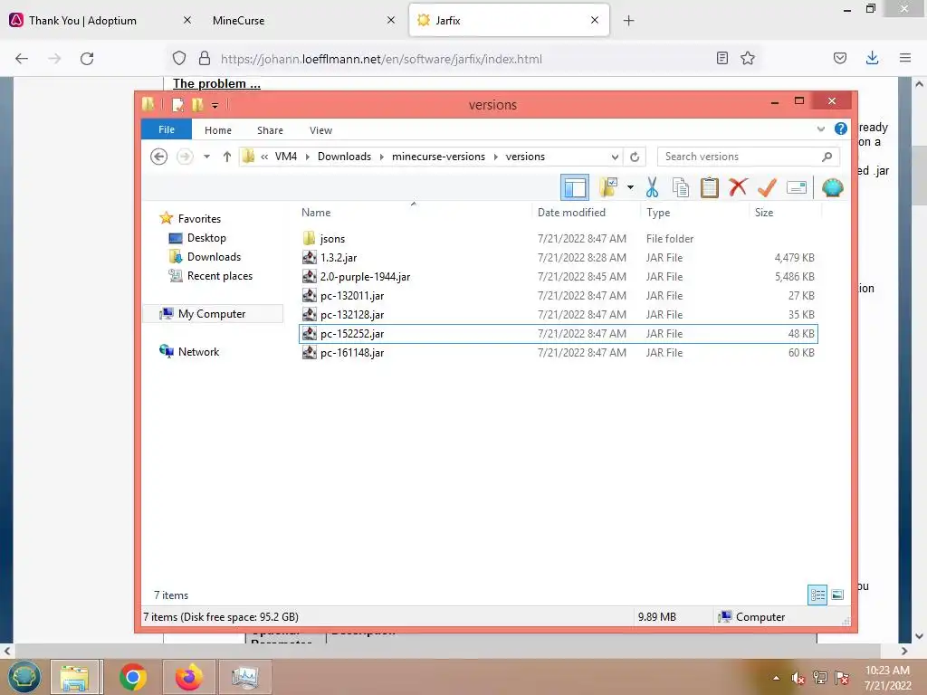927x695 pixels.
Task: Select Favorites in the navigation pane
Action: pyautogui.click(x=199, y=219)
